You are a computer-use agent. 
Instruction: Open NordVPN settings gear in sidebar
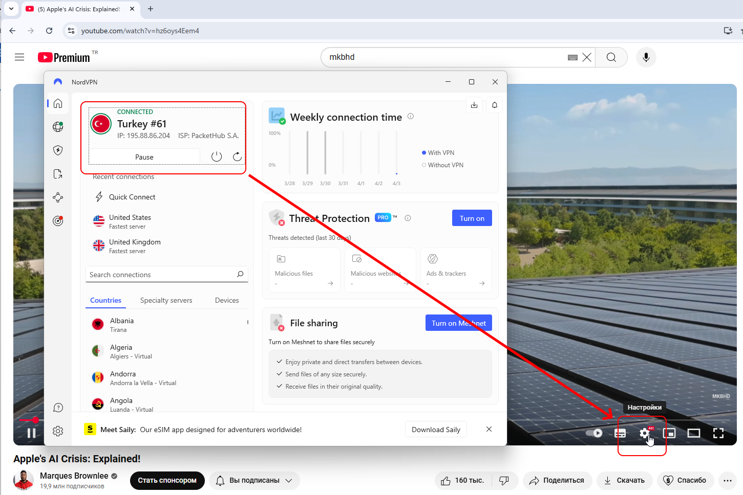[x=58, y=431]
